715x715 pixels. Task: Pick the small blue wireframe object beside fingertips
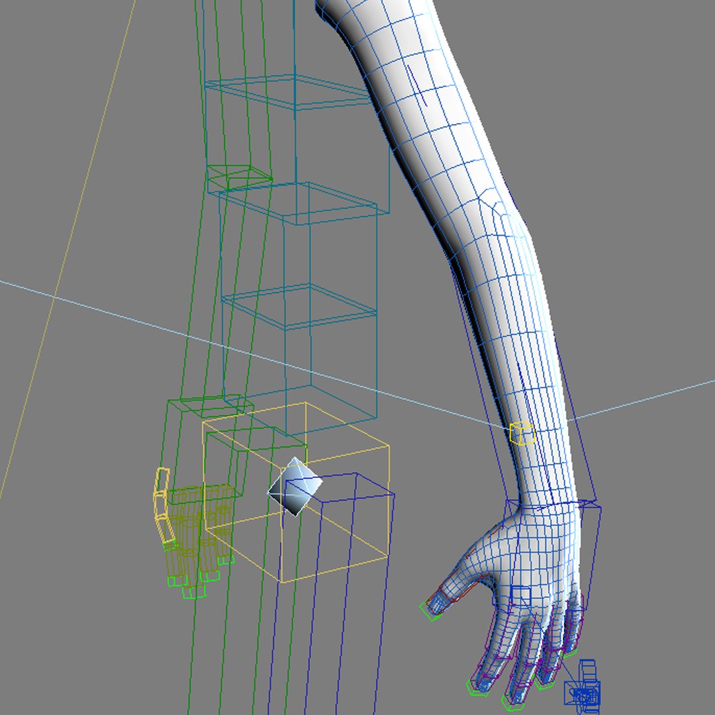(583, 687)
